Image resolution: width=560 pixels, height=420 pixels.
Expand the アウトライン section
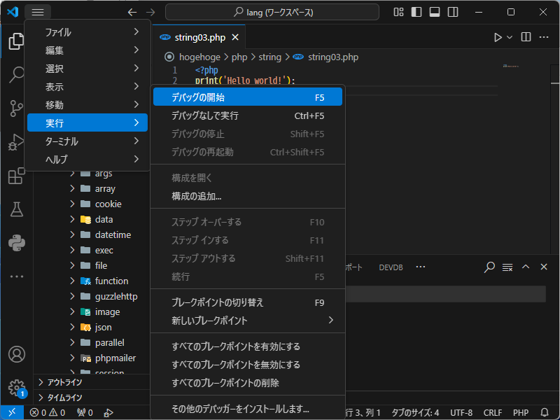click(x=64, y=382)
